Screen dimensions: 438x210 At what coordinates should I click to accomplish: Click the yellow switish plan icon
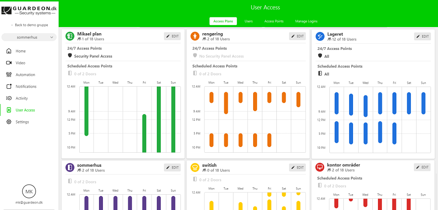tap(195, 167)
